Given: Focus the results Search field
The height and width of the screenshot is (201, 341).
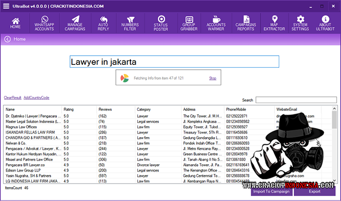Looking at the screenshot, I should coord(295,100).
